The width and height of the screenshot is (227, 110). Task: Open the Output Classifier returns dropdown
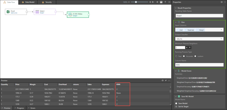pyautogui.click(x=221, y=39)
